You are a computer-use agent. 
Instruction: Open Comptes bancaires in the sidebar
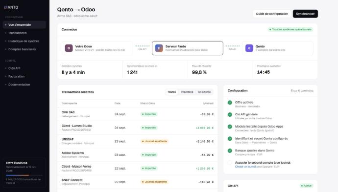click(x=24, y=49)
